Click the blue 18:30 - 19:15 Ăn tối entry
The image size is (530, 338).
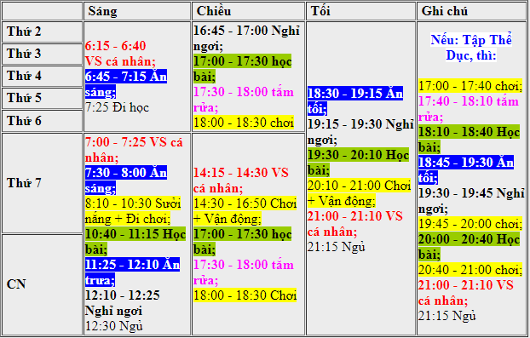355,101
